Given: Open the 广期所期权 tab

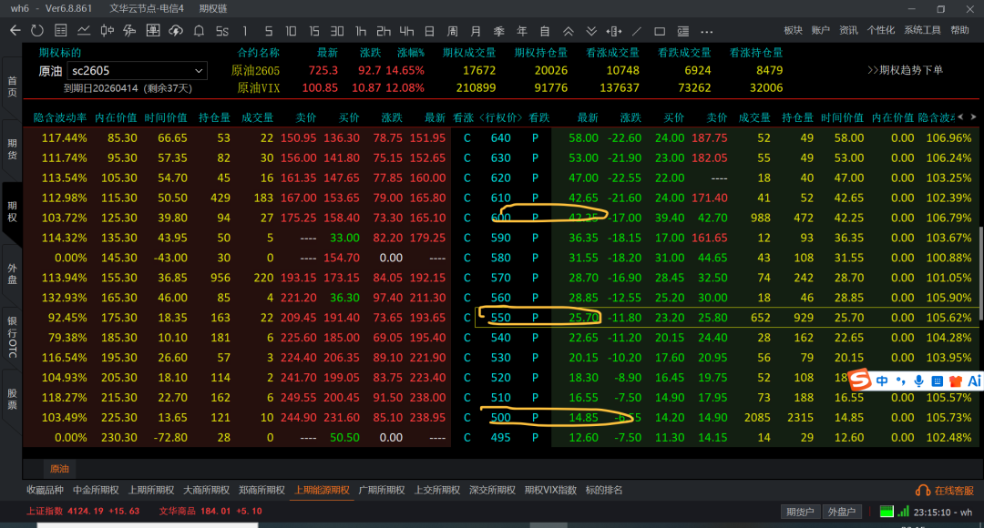Looking at the screenshot, I should tap(382, 490).
